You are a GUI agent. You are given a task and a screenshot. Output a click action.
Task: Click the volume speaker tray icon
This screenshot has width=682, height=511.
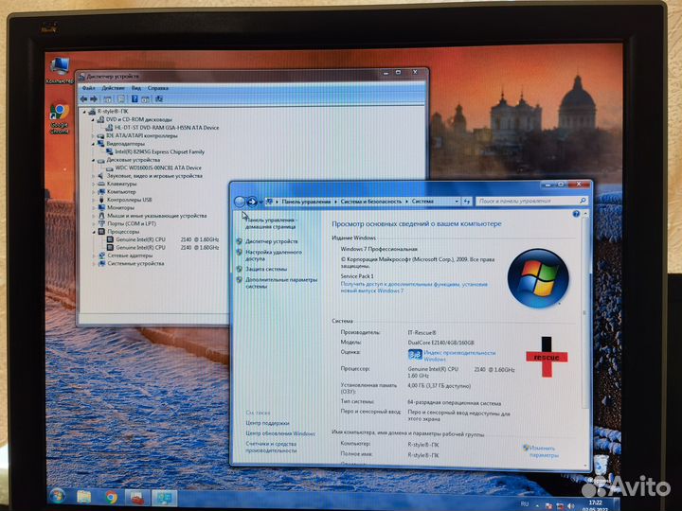pyautogui.click(x=570, y=506)
